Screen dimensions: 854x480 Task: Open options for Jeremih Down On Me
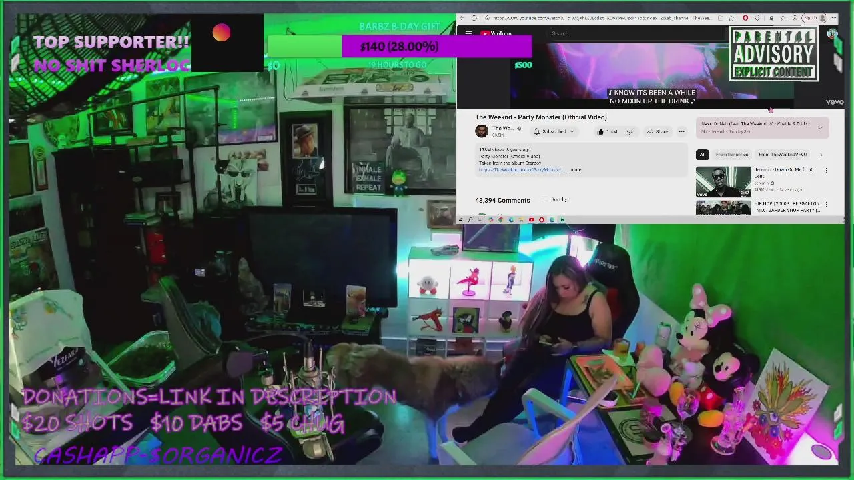point(826,171)
